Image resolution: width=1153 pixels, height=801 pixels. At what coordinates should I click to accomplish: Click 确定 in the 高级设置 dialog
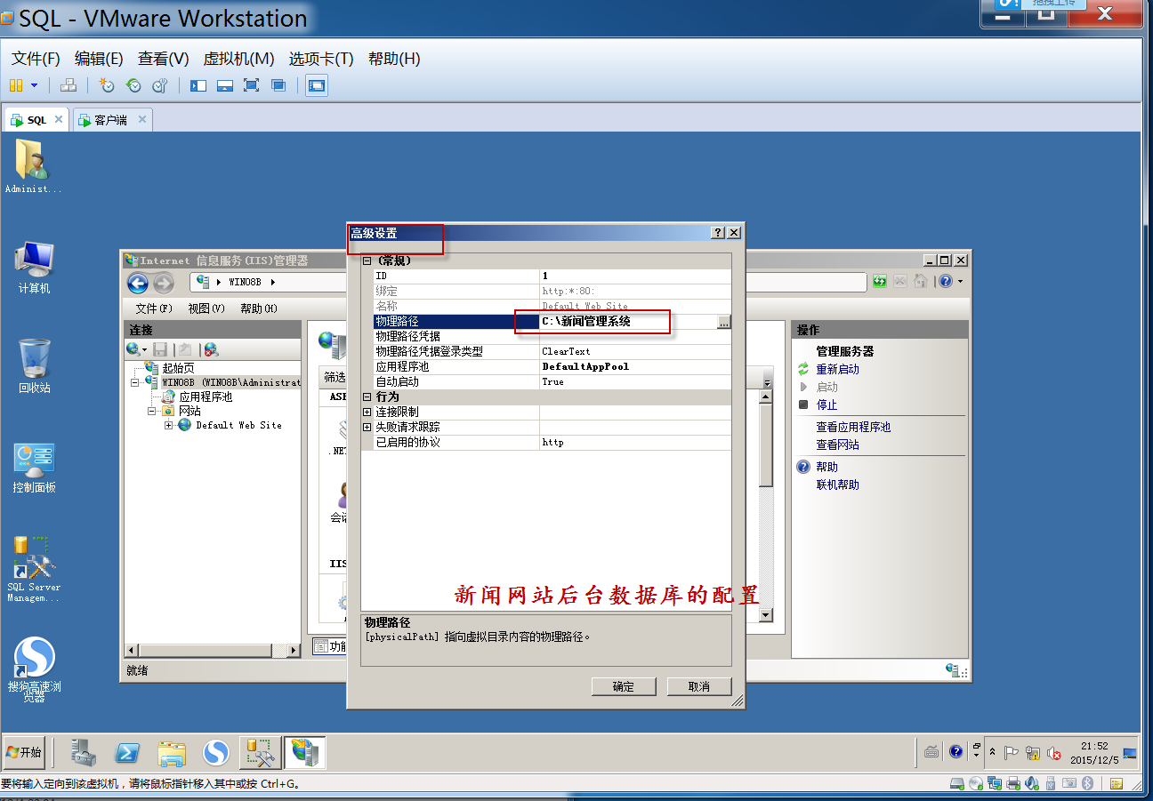[624, 686]
